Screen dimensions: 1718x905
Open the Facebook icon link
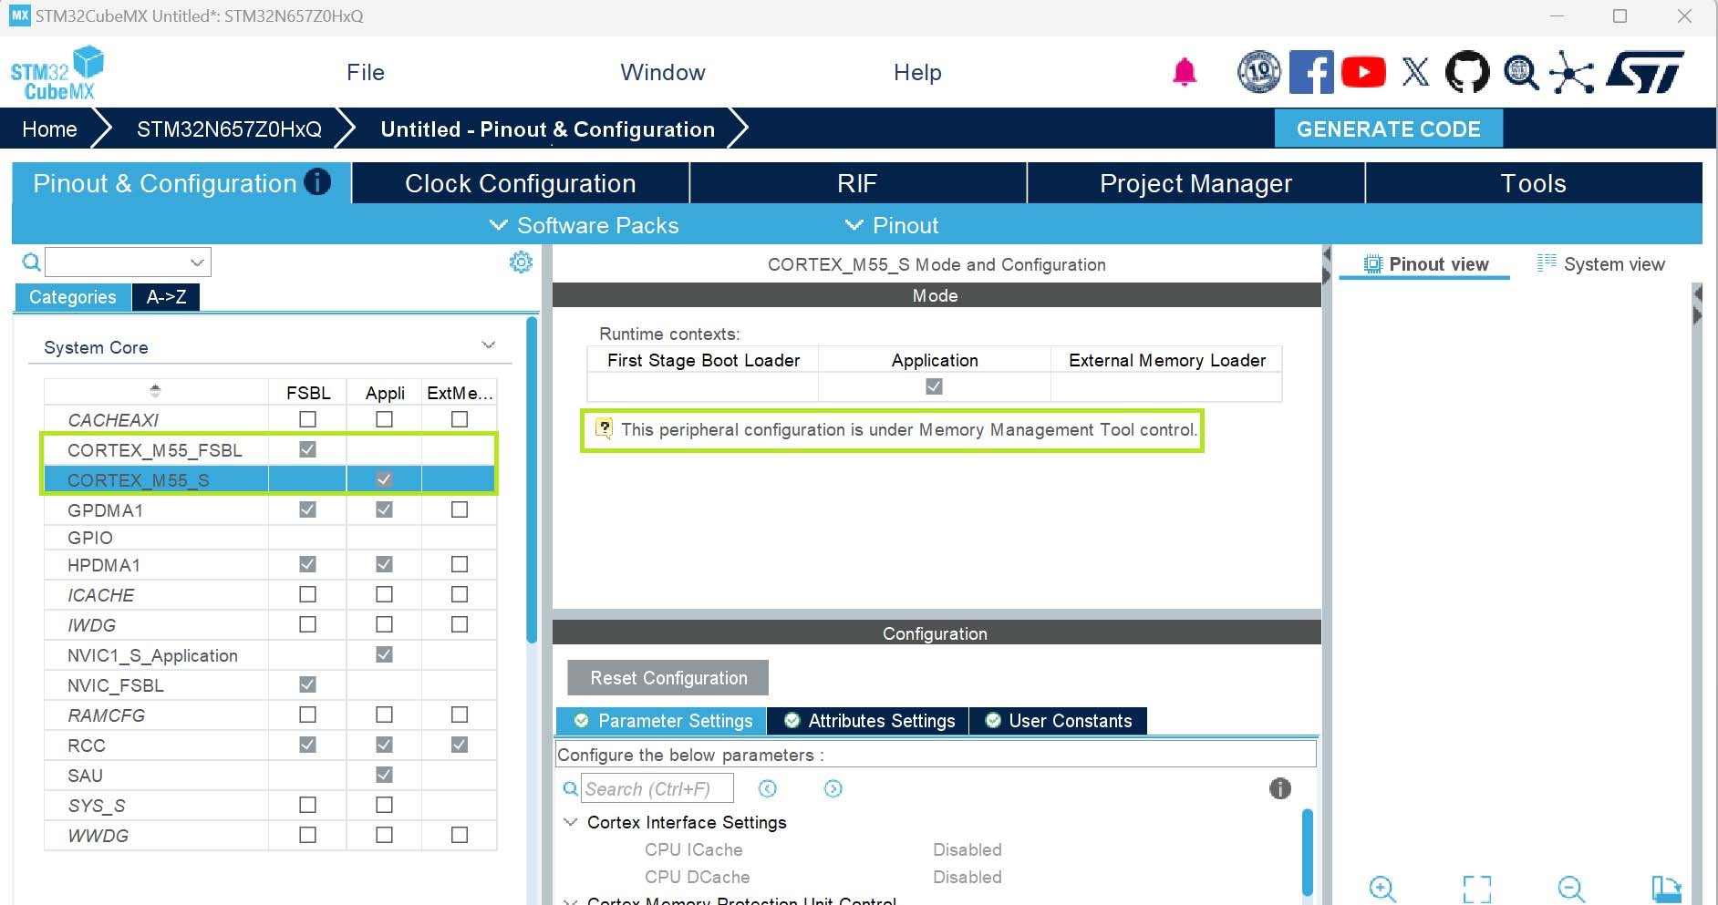[1311, 72]
